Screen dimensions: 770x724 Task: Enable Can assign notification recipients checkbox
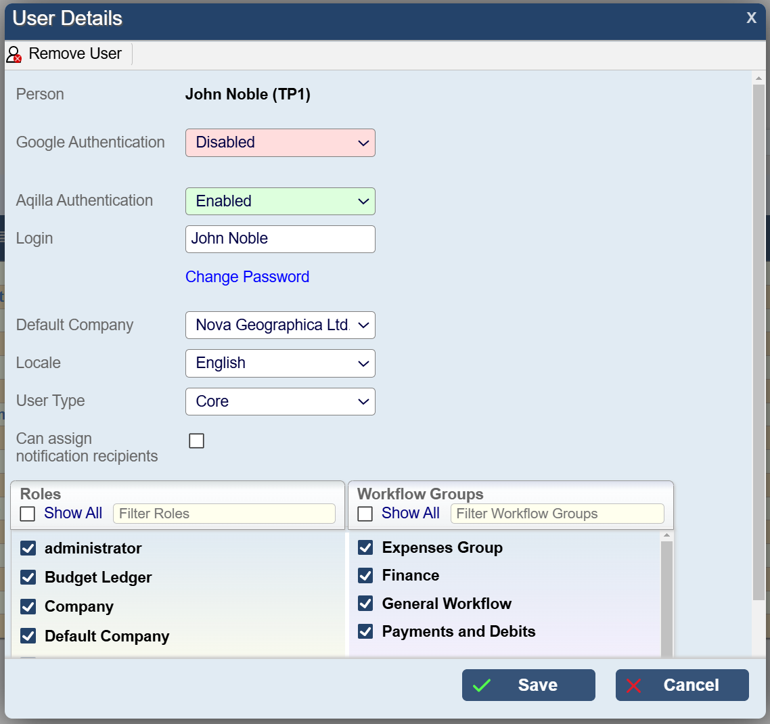pyautogui.click(x=197, y=440)
